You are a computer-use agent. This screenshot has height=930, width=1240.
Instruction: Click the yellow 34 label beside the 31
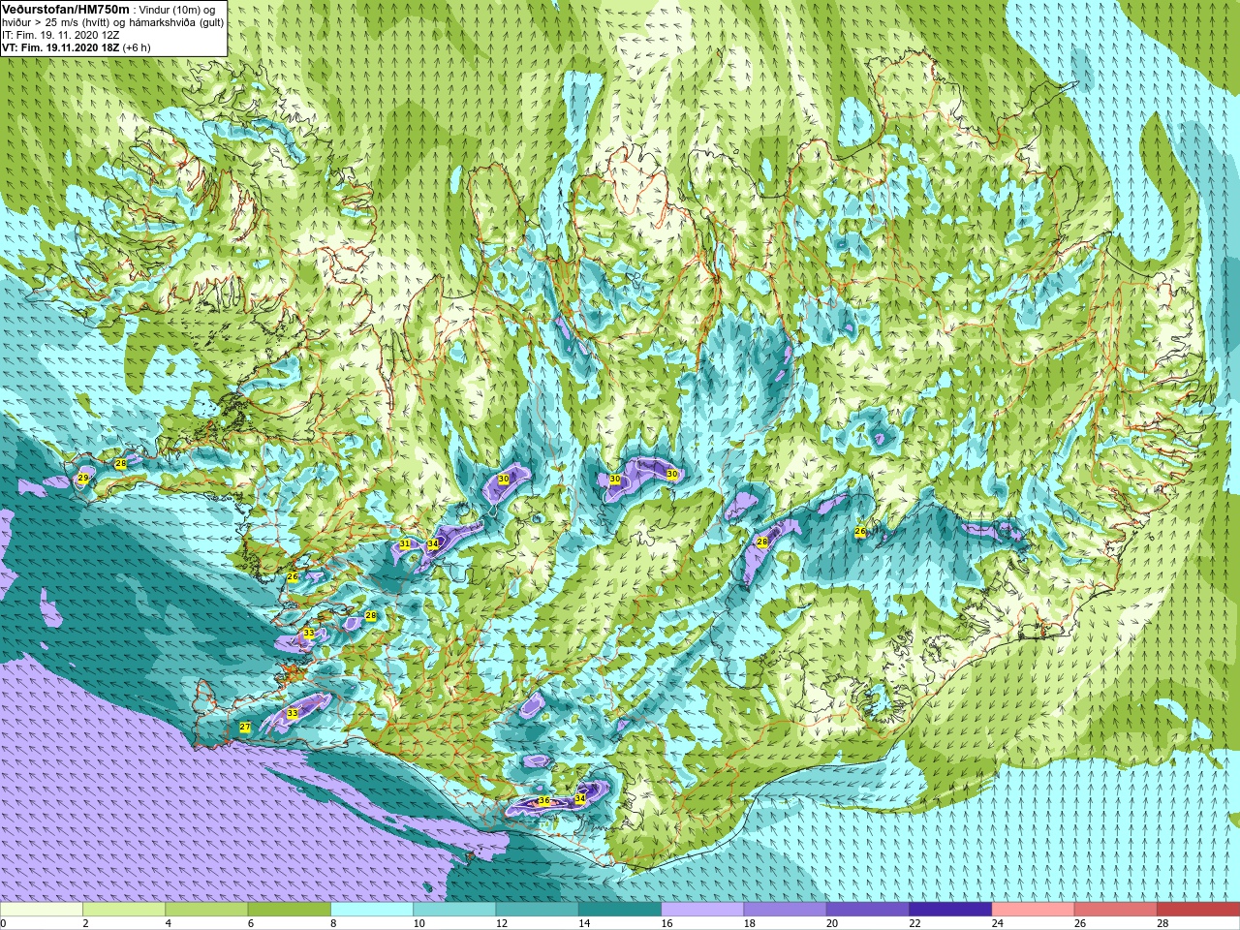click(433, 545)
